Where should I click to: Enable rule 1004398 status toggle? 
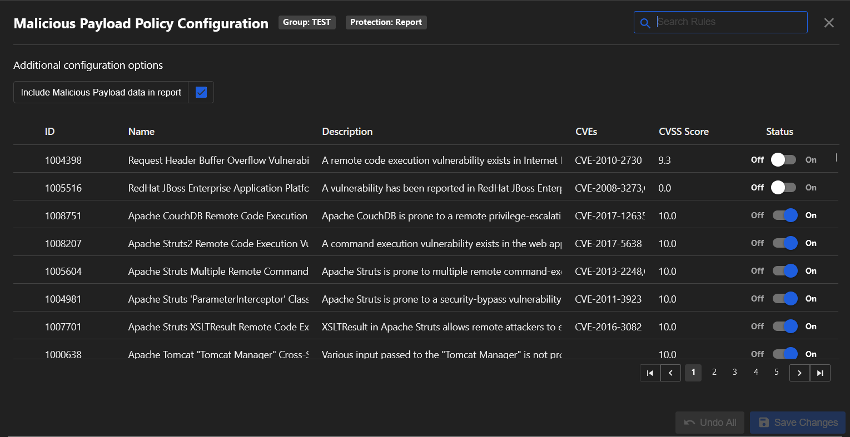pyautogui.click(x=784, y=160)
